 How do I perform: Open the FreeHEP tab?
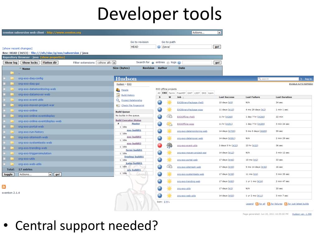pos(181,93)
